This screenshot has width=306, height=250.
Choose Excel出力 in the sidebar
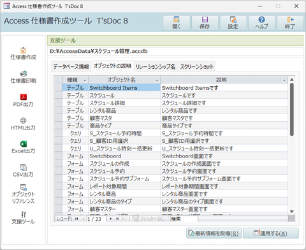pyautogui.click(x=24, y=147)
